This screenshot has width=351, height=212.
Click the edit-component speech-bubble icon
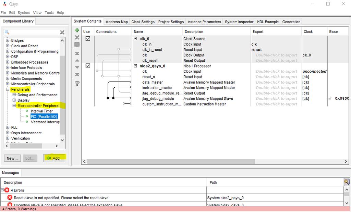77,45
